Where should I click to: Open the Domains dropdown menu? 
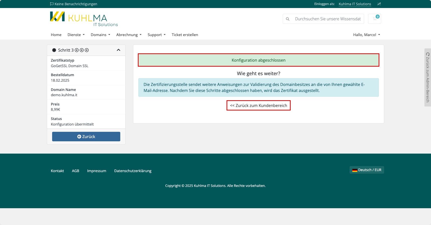coord(100,35)
